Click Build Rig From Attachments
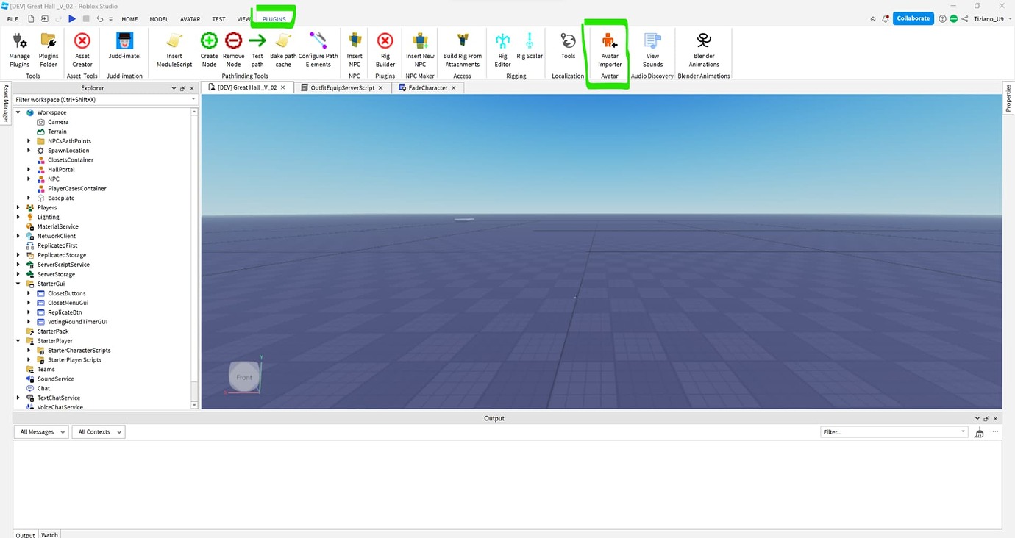The image size is (1015, 538). 463,49
